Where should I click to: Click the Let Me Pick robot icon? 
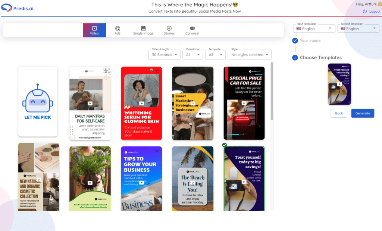(x=38, y=98)
